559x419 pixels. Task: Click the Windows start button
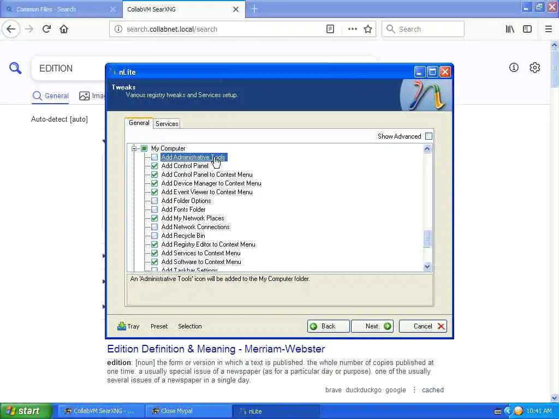25,411
